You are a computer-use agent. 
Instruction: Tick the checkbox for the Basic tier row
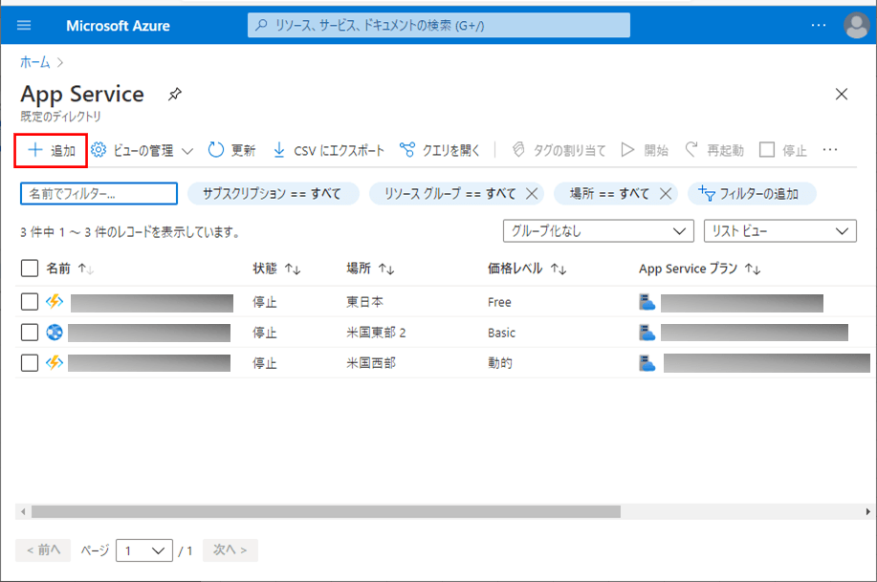tap(29, 333)
